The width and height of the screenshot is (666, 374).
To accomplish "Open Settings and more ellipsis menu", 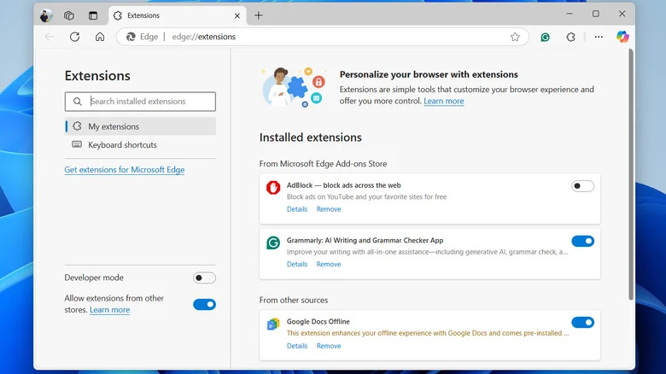I will coord(599,37).
